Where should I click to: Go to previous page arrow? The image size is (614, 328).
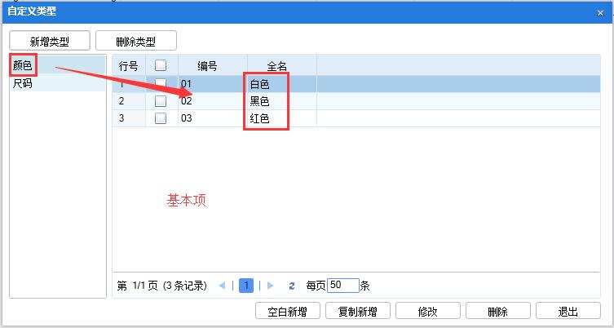coord(222,286)
